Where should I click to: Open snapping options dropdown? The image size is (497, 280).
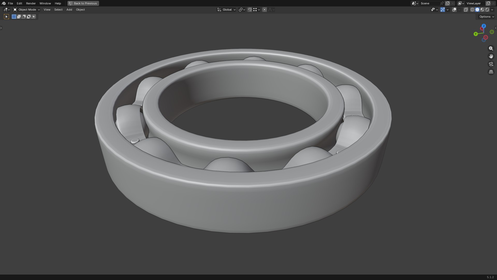(257, 10)
